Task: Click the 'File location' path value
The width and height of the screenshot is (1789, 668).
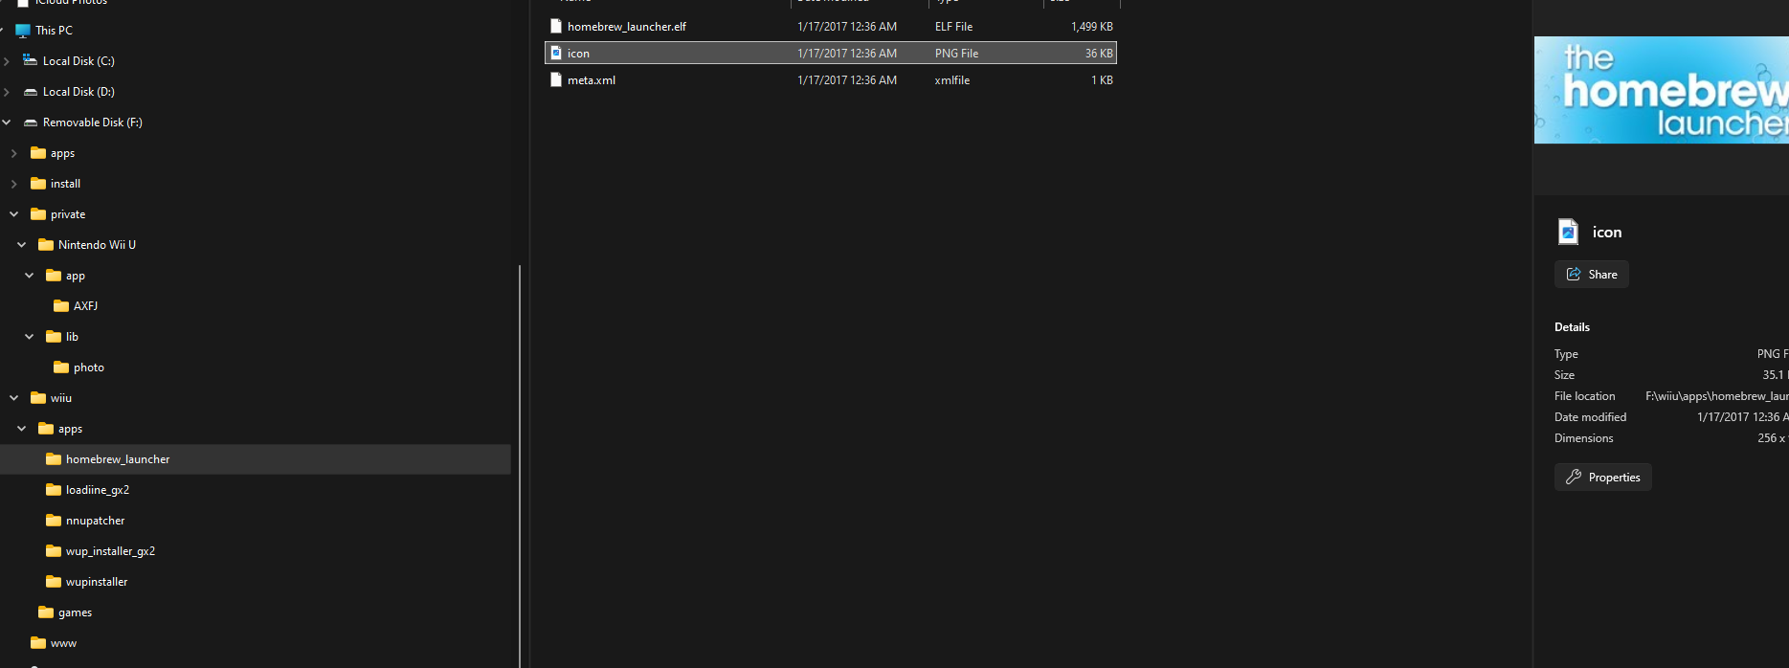Action: 1717,396
